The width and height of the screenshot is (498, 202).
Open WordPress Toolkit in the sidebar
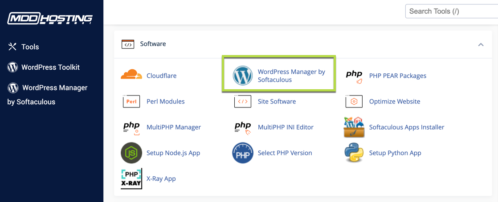pos(50,67)
